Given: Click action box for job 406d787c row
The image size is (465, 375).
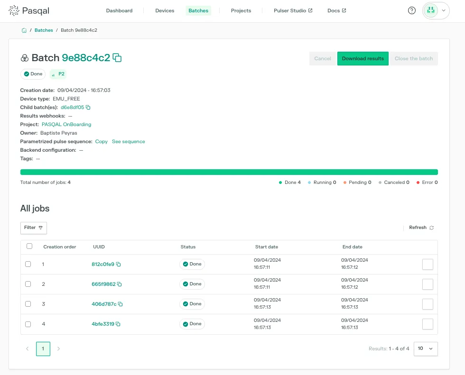Looking at the screenshot, I should tap(428, 304).
